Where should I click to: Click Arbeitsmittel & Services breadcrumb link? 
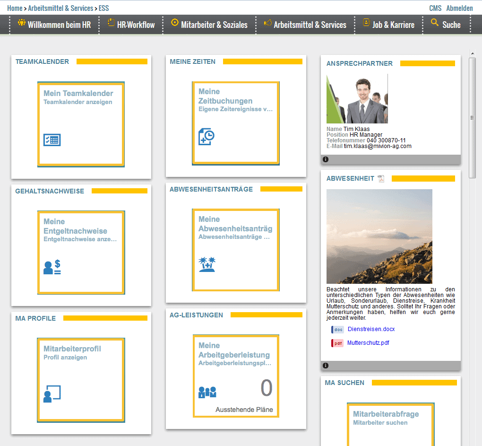[60, 9]
